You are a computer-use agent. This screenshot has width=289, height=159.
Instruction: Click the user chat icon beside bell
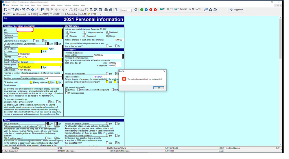tap(206, 10)
